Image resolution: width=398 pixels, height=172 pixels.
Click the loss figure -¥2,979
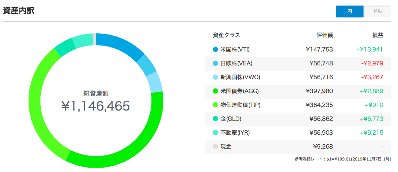tap(372, 63)
